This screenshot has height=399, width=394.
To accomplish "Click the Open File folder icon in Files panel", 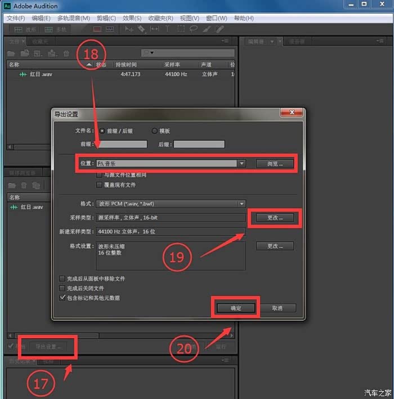I will (x=11, y=53).
